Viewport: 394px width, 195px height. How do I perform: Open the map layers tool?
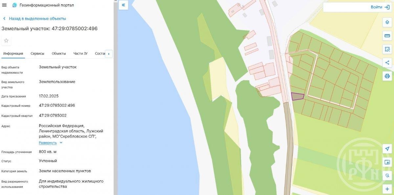[387, 22]
